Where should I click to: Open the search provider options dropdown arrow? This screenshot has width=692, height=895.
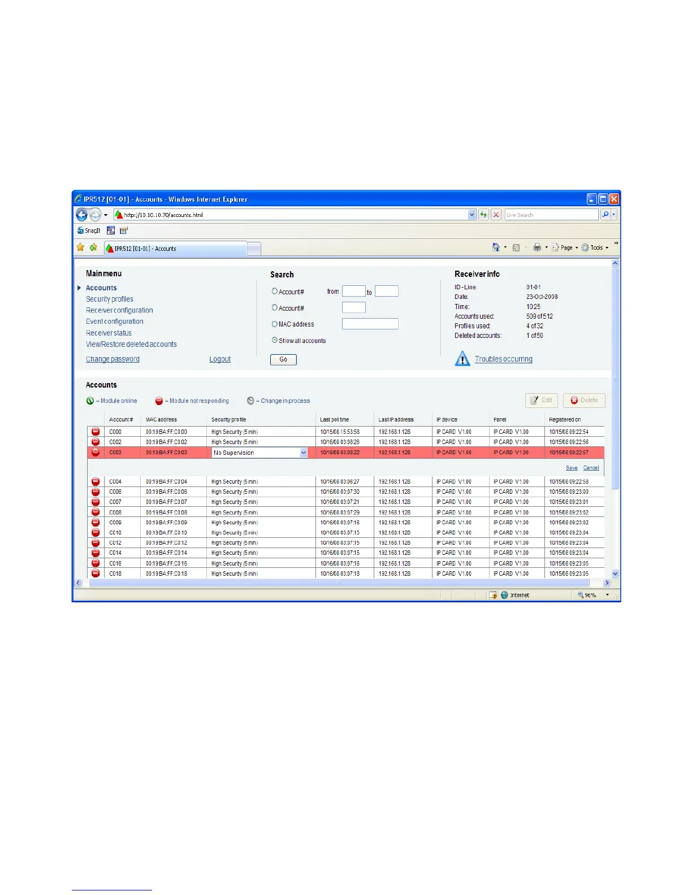(x=613, y=215)
